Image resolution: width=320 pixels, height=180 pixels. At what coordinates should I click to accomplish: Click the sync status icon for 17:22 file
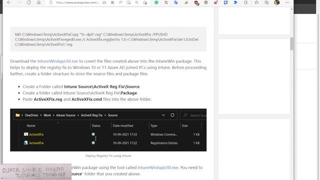(x=93, y=142)
